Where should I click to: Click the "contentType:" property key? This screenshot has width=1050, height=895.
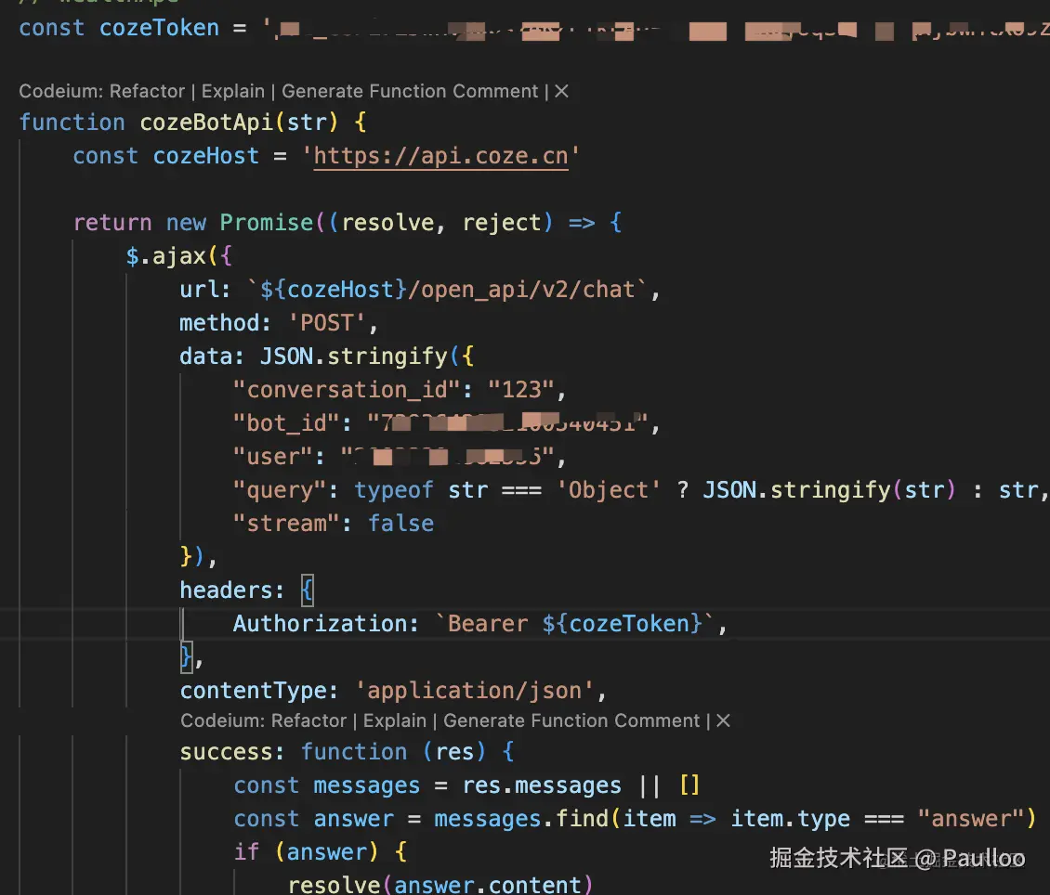(x=259, y=691)
